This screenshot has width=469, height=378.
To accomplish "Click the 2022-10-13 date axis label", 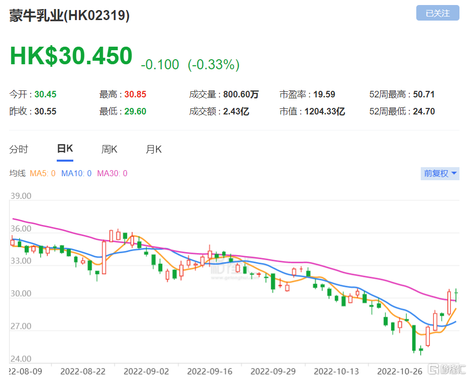I will tap(336, 371).
